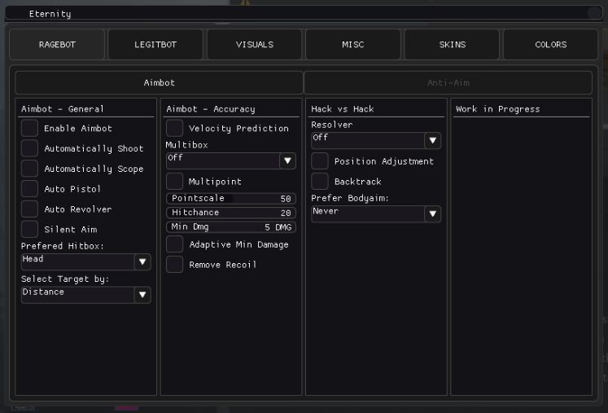The image size is (608, 413).
Task: Switch to the Anti-Aim sub-tab
Action: [x=448, y=83]
